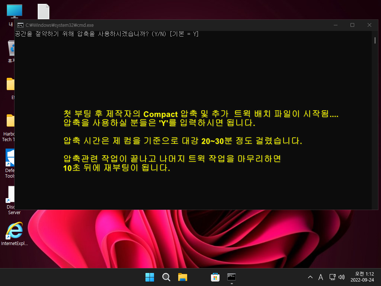Click the line mentioning 20~30분
This screenshot has width=381, height=286.
coord(183,140)
